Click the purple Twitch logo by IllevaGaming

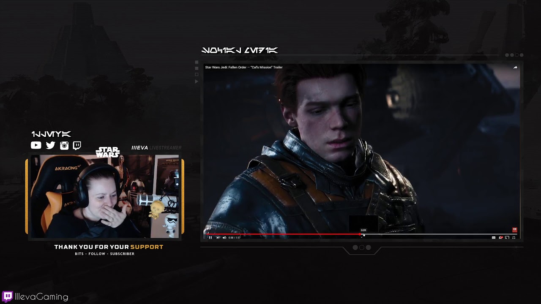coord(7,296)
